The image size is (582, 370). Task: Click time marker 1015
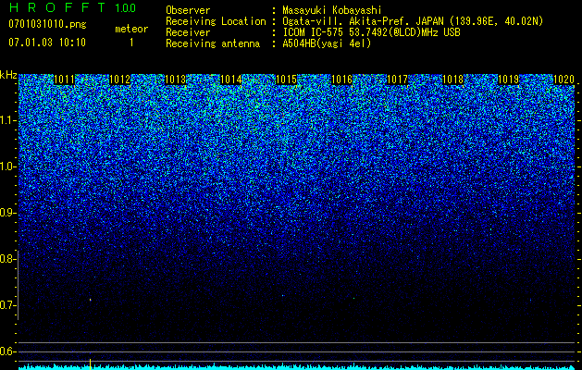(x=286, y=80)
